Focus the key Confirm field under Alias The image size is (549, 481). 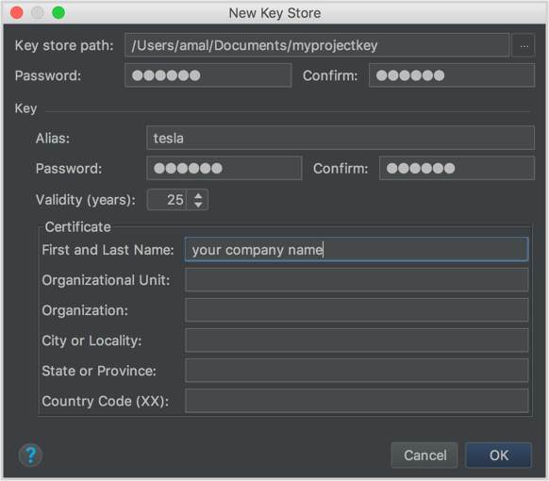tap(457, 168)
